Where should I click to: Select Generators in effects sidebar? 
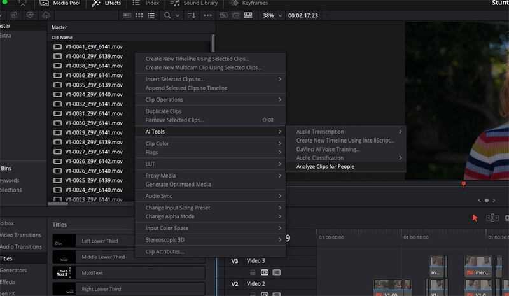pyautogui.click(x=13, y=271)
